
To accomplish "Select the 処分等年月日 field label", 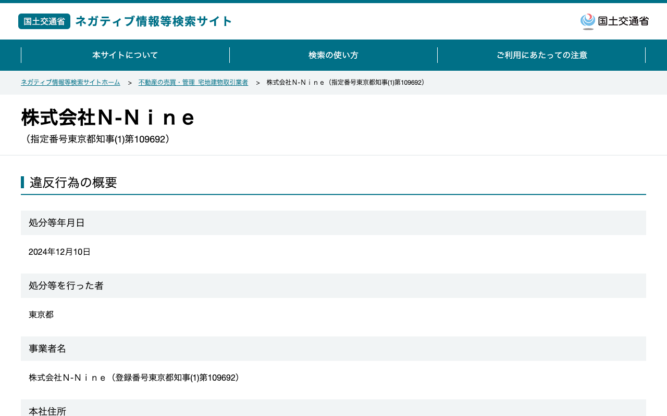I will point(57,223).
